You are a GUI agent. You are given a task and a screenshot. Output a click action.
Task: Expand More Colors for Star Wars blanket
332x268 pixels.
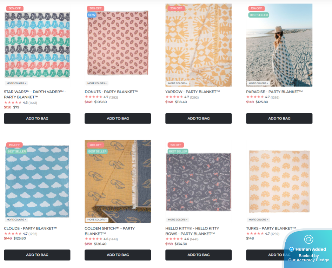(x=16, y=83)
